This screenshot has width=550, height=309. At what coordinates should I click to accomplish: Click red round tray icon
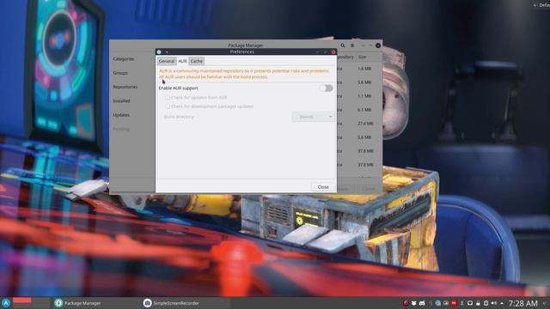(406, 303)
